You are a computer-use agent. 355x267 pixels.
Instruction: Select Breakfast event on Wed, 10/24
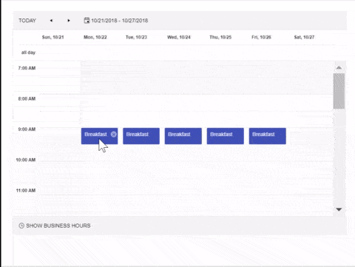click(183, 136)
